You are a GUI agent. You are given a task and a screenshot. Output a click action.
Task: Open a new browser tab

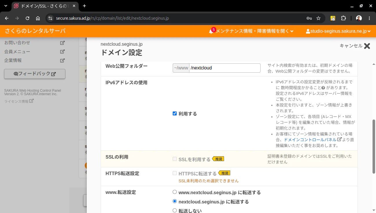[84, 6]
